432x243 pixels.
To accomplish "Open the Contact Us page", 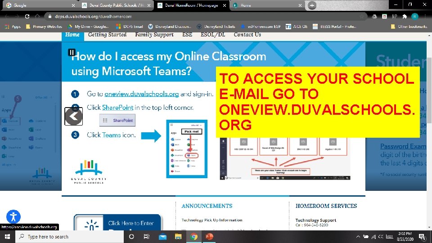I will pyautogui.click(x=247, y=35).
